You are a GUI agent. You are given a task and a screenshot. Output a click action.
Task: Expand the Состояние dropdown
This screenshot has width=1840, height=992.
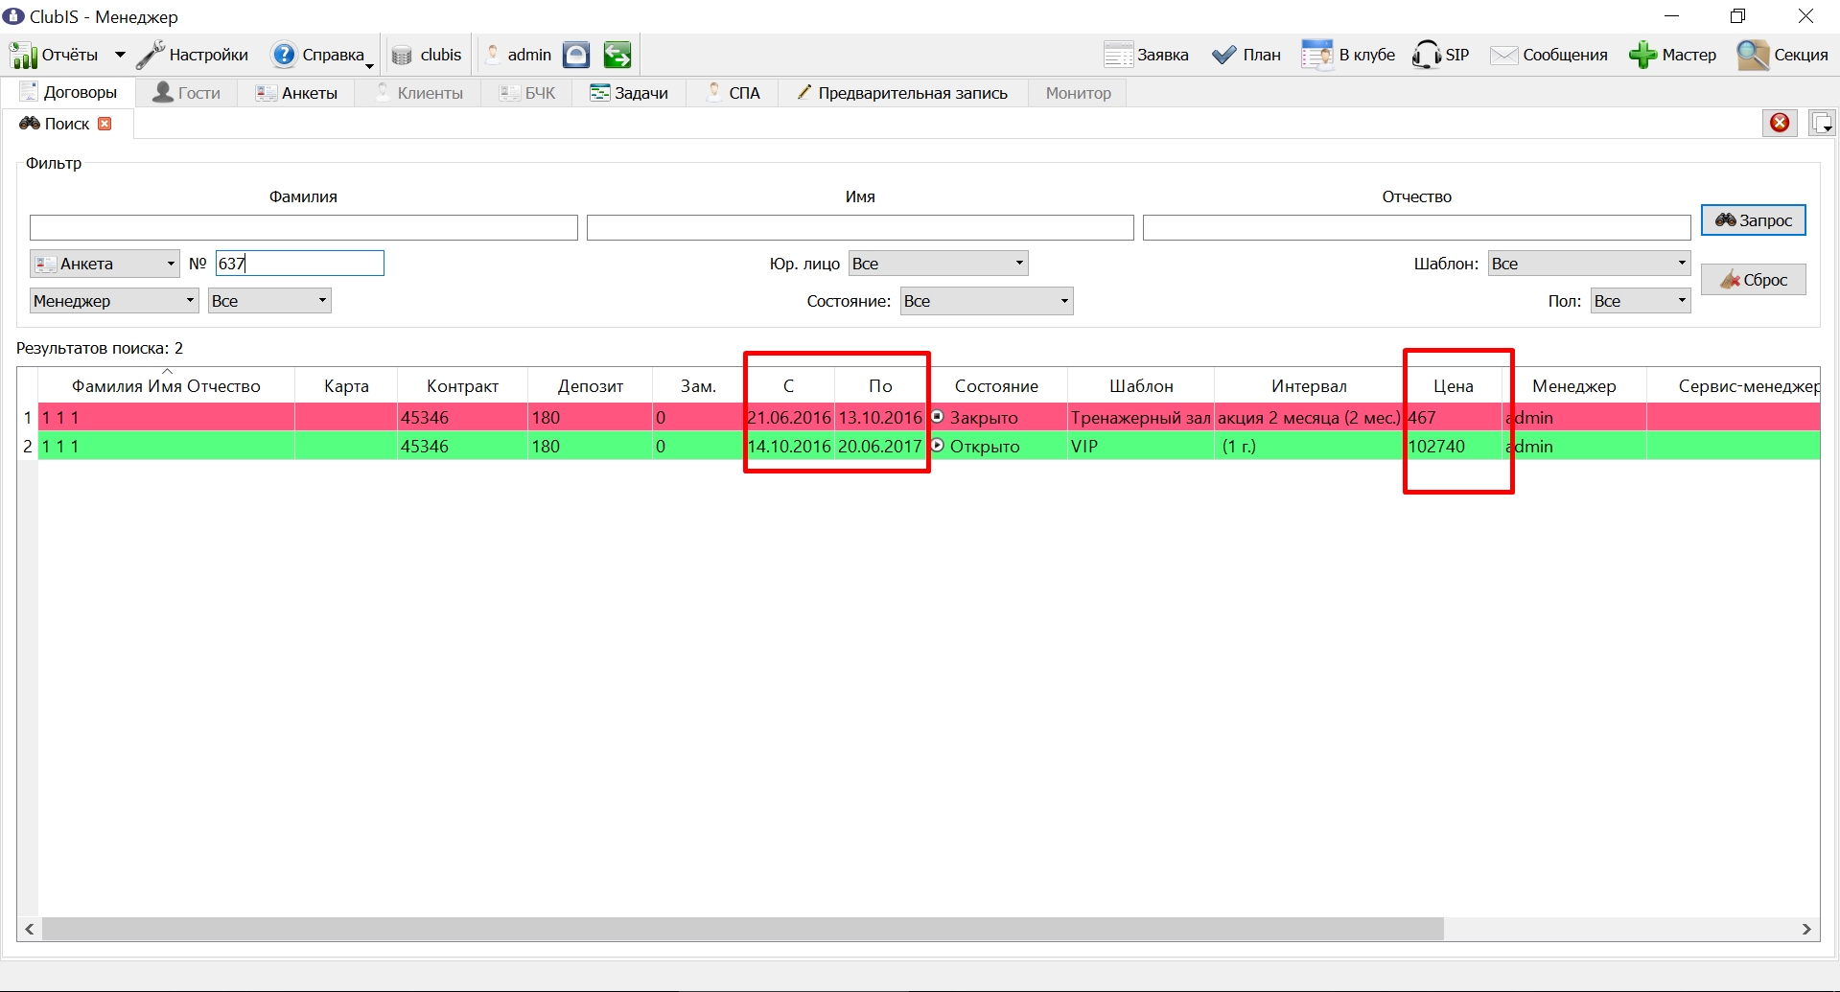click(987, 301)
